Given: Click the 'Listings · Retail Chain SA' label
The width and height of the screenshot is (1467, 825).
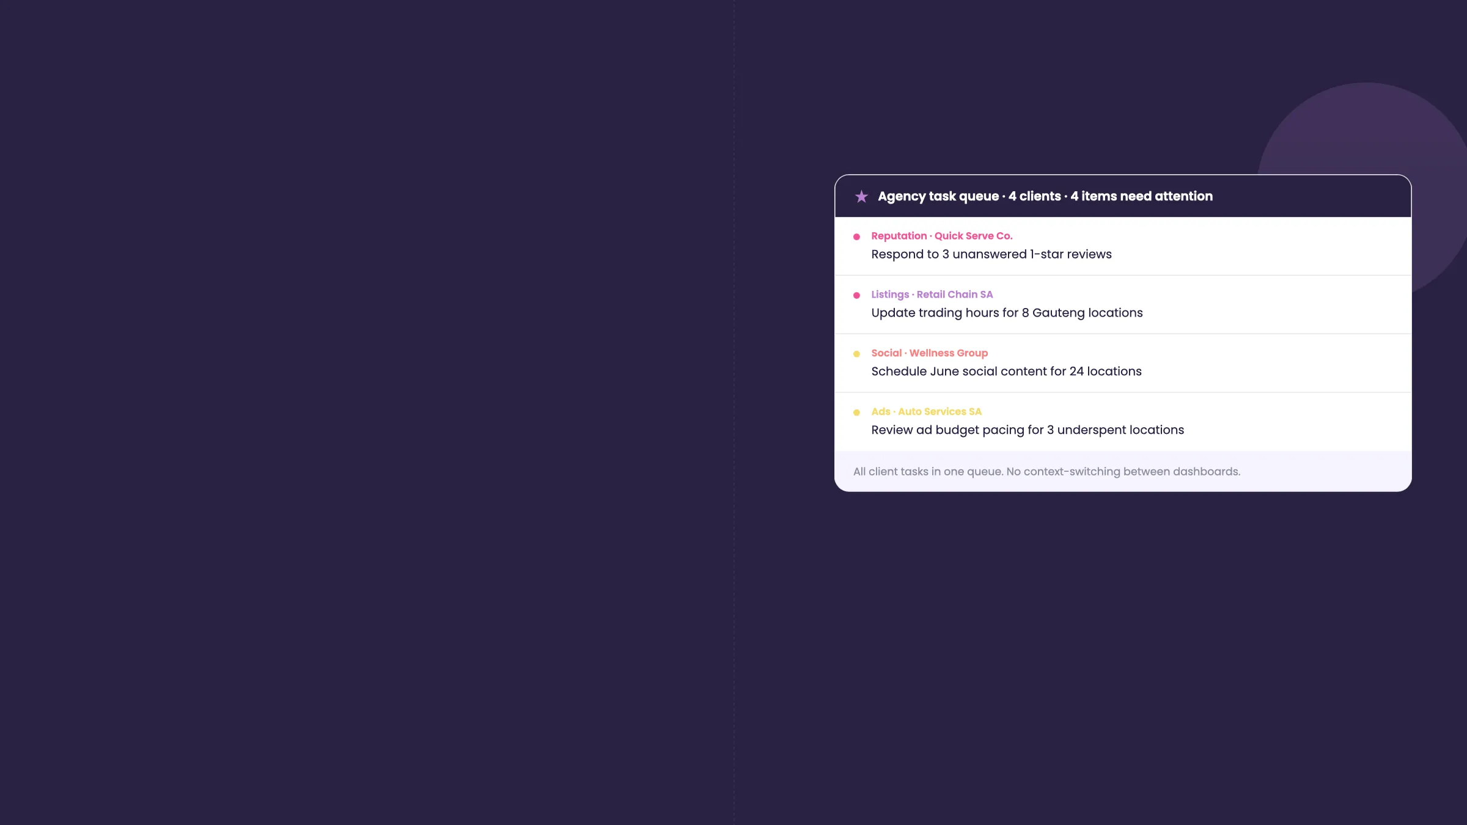Looking at the screenshot, I should click(x=932, y=295).
